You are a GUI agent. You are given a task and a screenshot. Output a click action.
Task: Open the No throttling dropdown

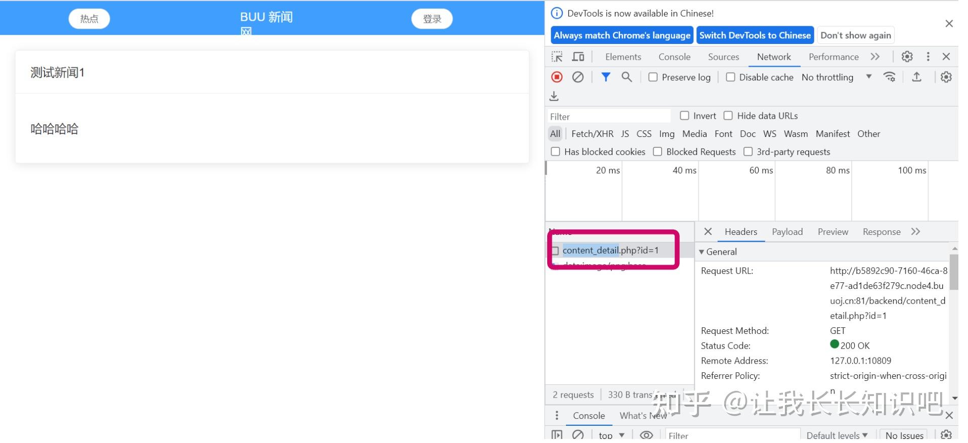pyautogui.click(x=837, y=77)
